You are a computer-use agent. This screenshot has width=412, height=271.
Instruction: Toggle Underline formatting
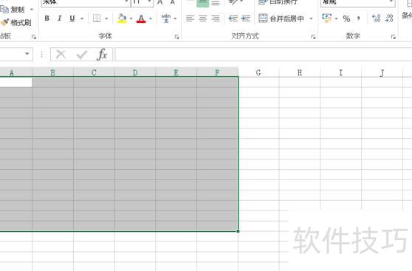pyautogui.click(x=72, y=18)
